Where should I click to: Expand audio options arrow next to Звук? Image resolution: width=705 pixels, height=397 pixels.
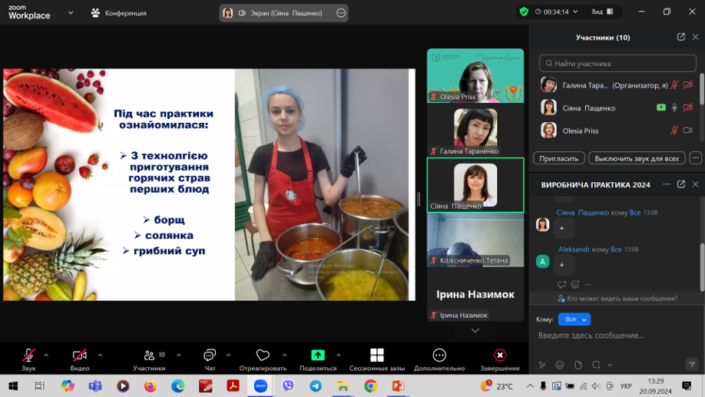(46, 355)
